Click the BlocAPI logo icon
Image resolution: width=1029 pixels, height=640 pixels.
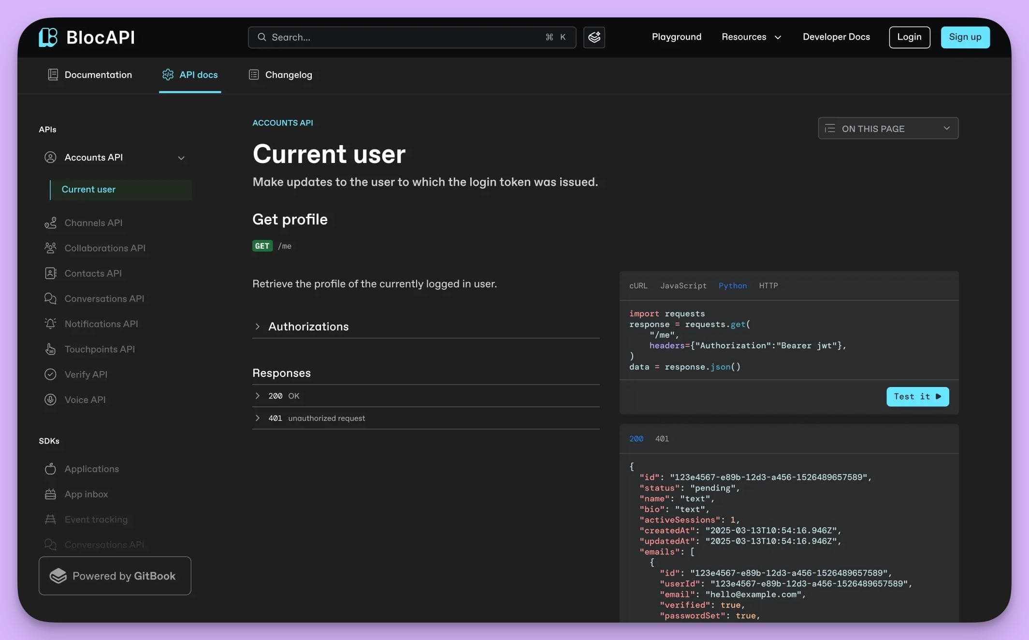[48, 37]
